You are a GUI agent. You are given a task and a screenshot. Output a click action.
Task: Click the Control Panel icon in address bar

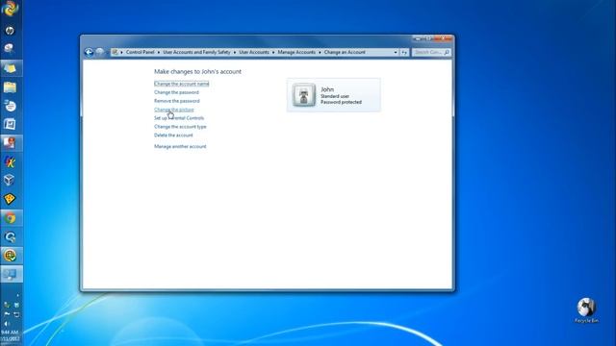point(115,52)
